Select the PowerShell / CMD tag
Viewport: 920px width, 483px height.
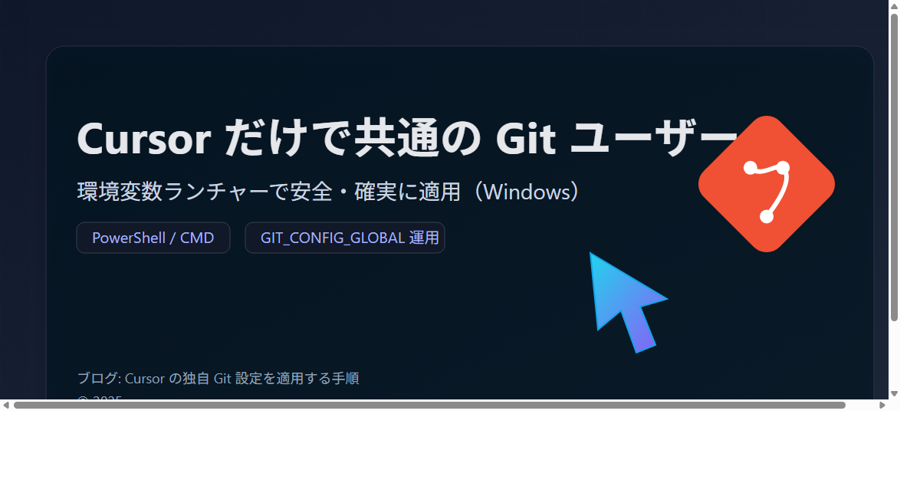click(x=153, y=238)
